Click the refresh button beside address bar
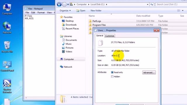Viewport: 187px width, 105px height. pos(152,4)
